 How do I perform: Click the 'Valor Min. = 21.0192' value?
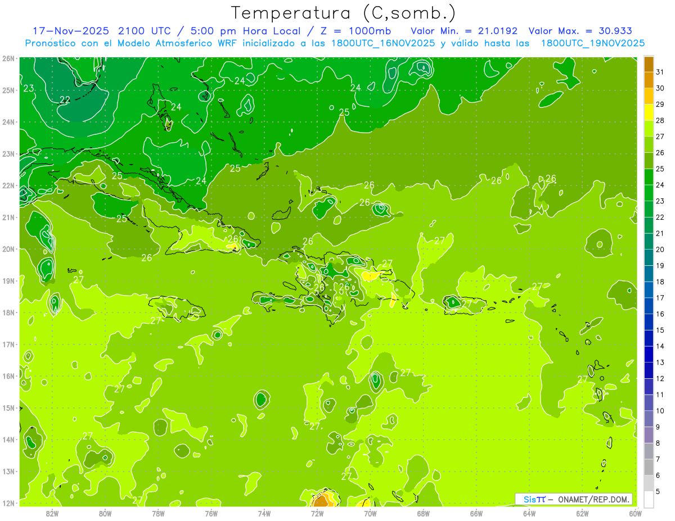463,31
